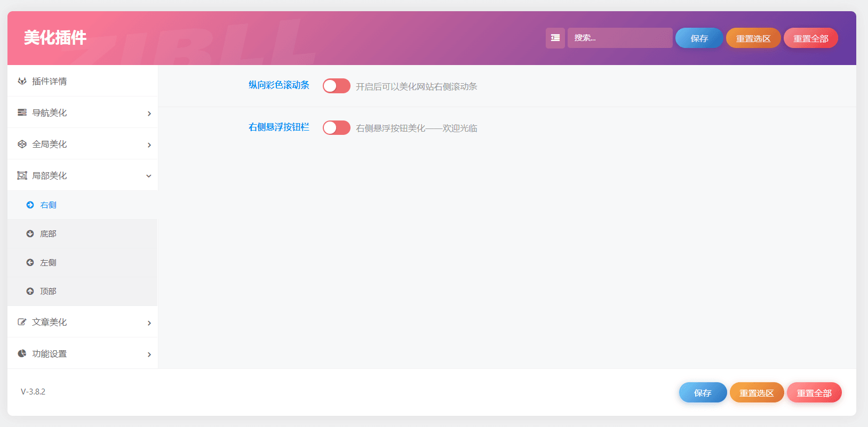Focus the 搜索 search input field

point(619,38)
